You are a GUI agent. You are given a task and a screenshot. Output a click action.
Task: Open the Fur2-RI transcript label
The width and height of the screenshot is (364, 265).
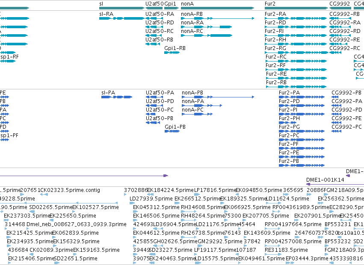click(x=274, y=31)
